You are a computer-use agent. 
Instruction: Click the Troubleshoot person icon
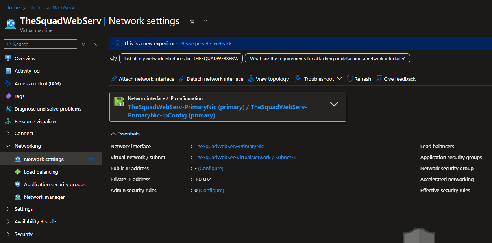click(x=298, y=79)
